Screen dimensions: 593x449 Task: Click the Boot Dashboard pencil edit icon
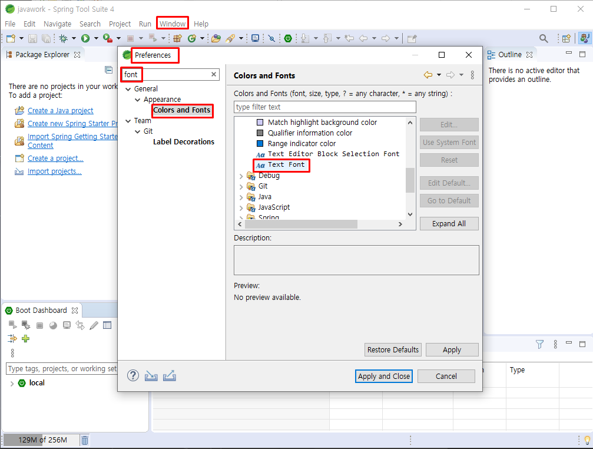click(94, 325)
